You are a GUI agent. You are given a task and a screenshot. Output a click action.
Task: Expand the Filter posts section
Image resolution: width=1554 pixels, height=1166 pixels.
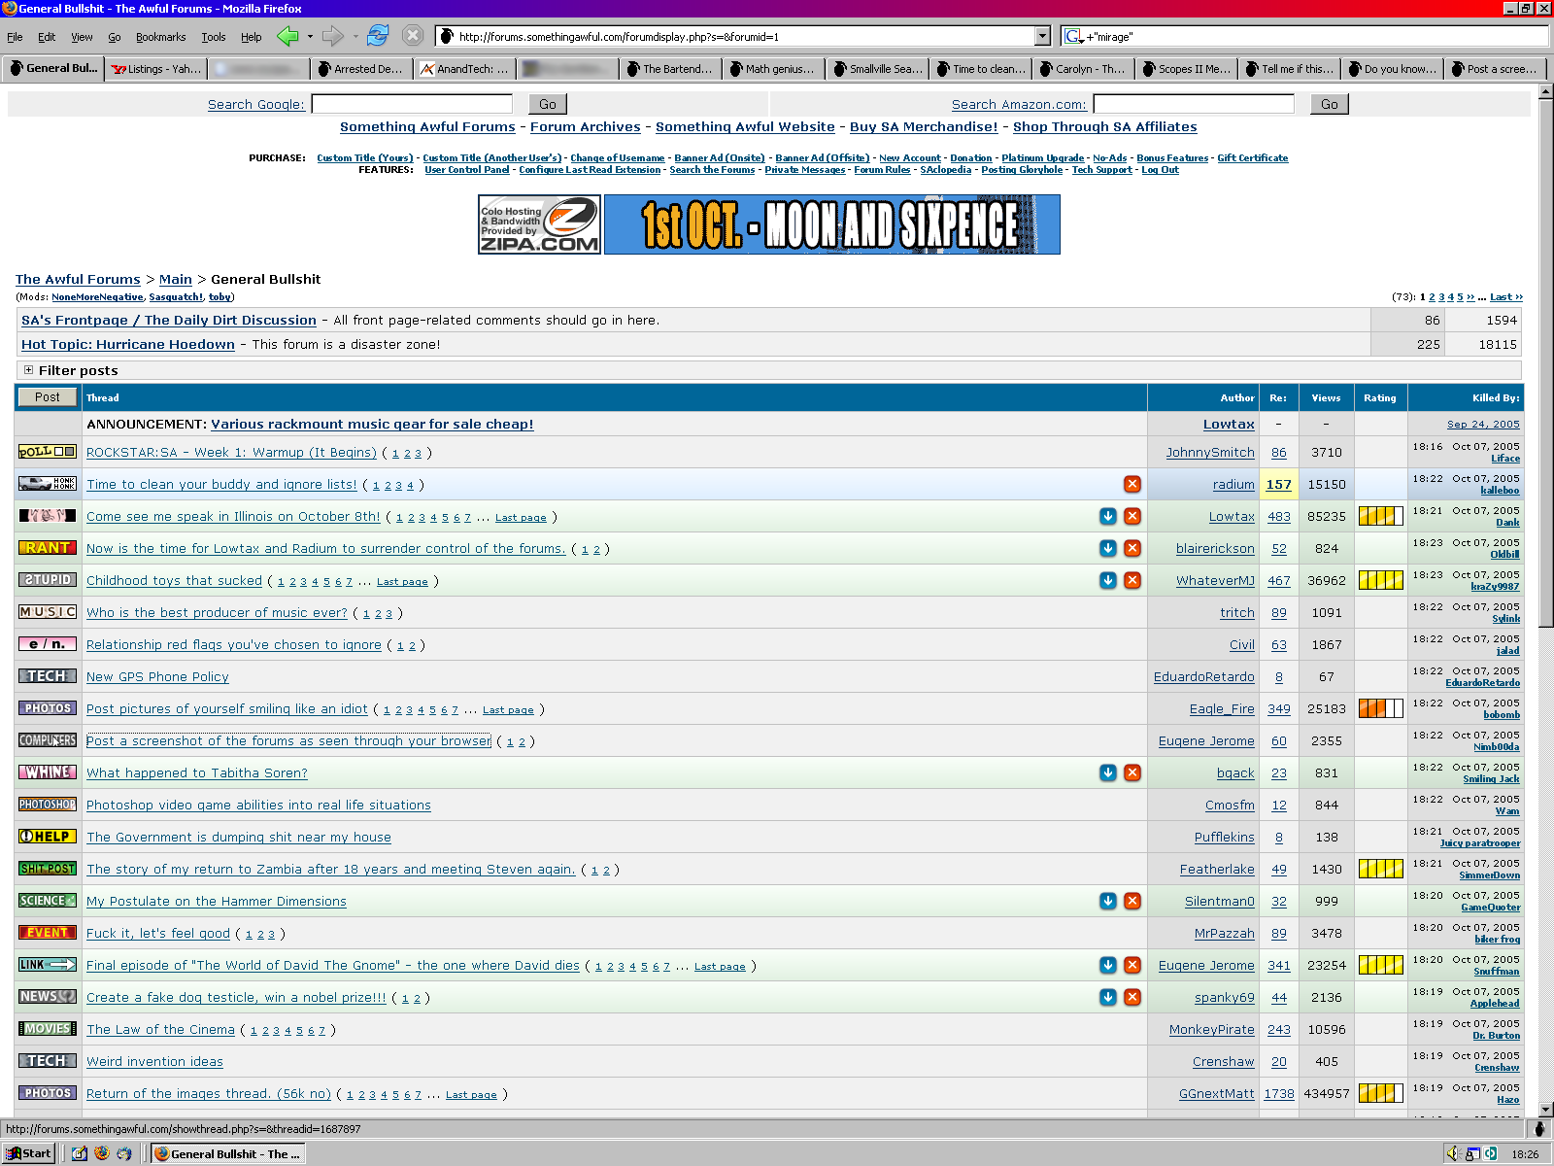pyautogui.click(x=28, y=370)
